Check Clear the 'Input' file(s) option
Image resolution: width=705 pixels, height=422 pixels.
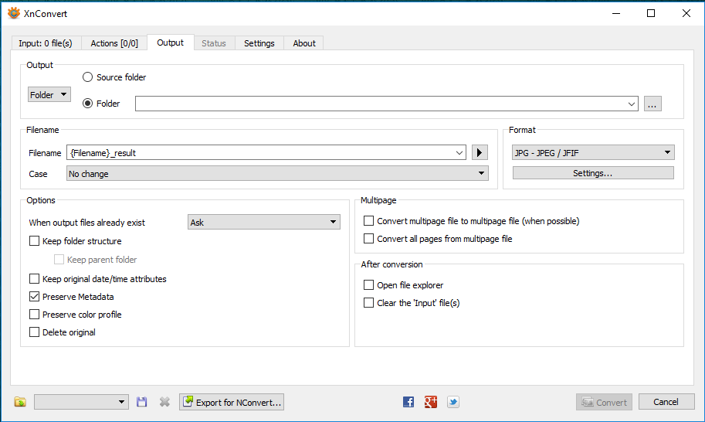click(x=368, y=303)
